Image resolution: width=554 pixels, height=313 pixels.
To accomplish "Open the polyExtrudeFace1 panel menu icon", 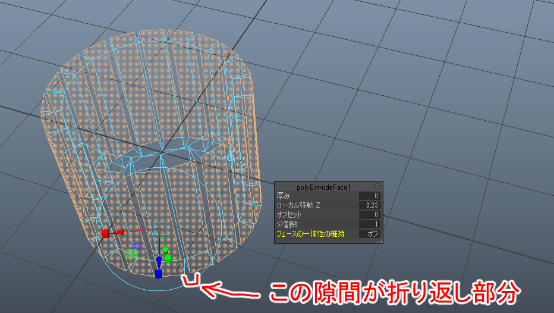I will coord(377,186).
